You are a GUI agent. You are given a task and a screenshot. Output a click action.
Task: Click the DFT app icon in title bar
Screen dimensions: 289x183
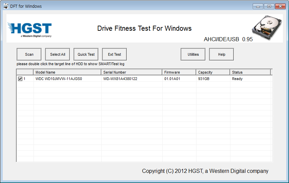[x=6, y=6]
